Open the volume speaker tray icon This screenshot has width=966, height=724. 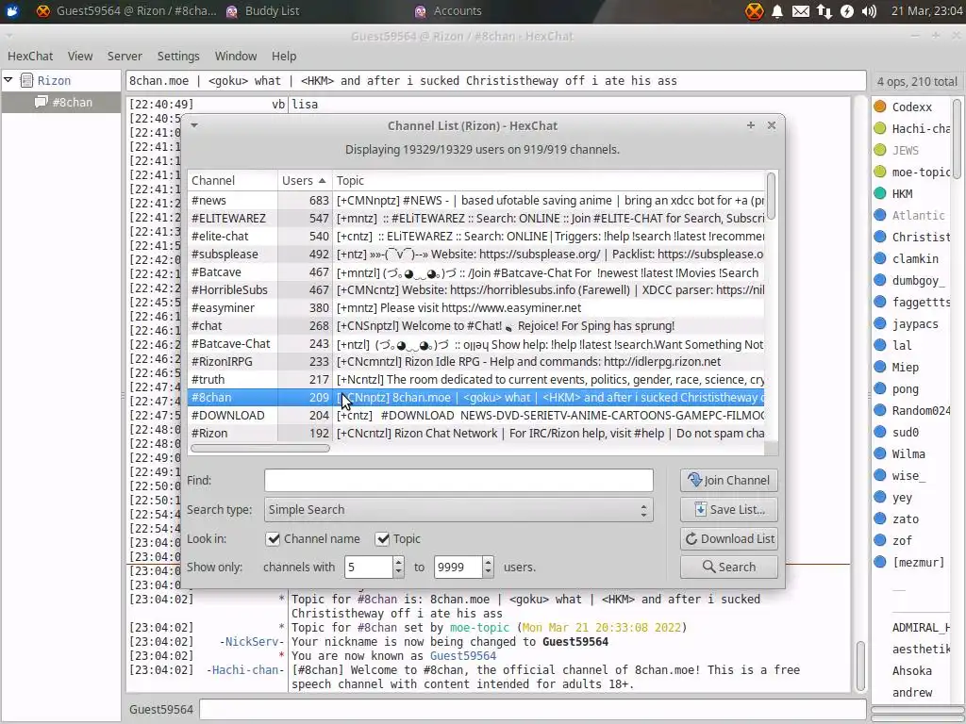[x=869, y=11]
